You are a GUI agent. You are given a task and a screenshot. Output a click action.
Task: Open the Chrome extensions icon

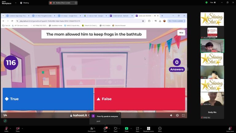point(149,21)
